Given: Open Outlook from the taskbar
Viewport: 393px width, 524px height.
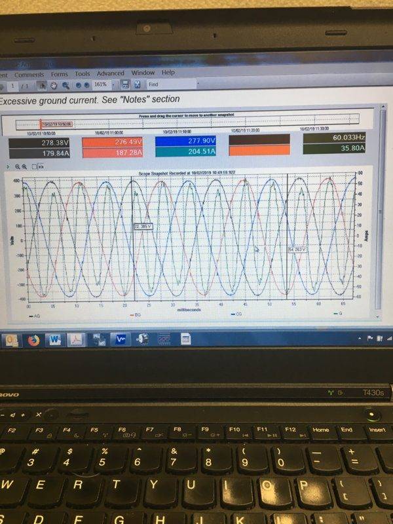Looking at the screenshot, I should pos(12,341).
